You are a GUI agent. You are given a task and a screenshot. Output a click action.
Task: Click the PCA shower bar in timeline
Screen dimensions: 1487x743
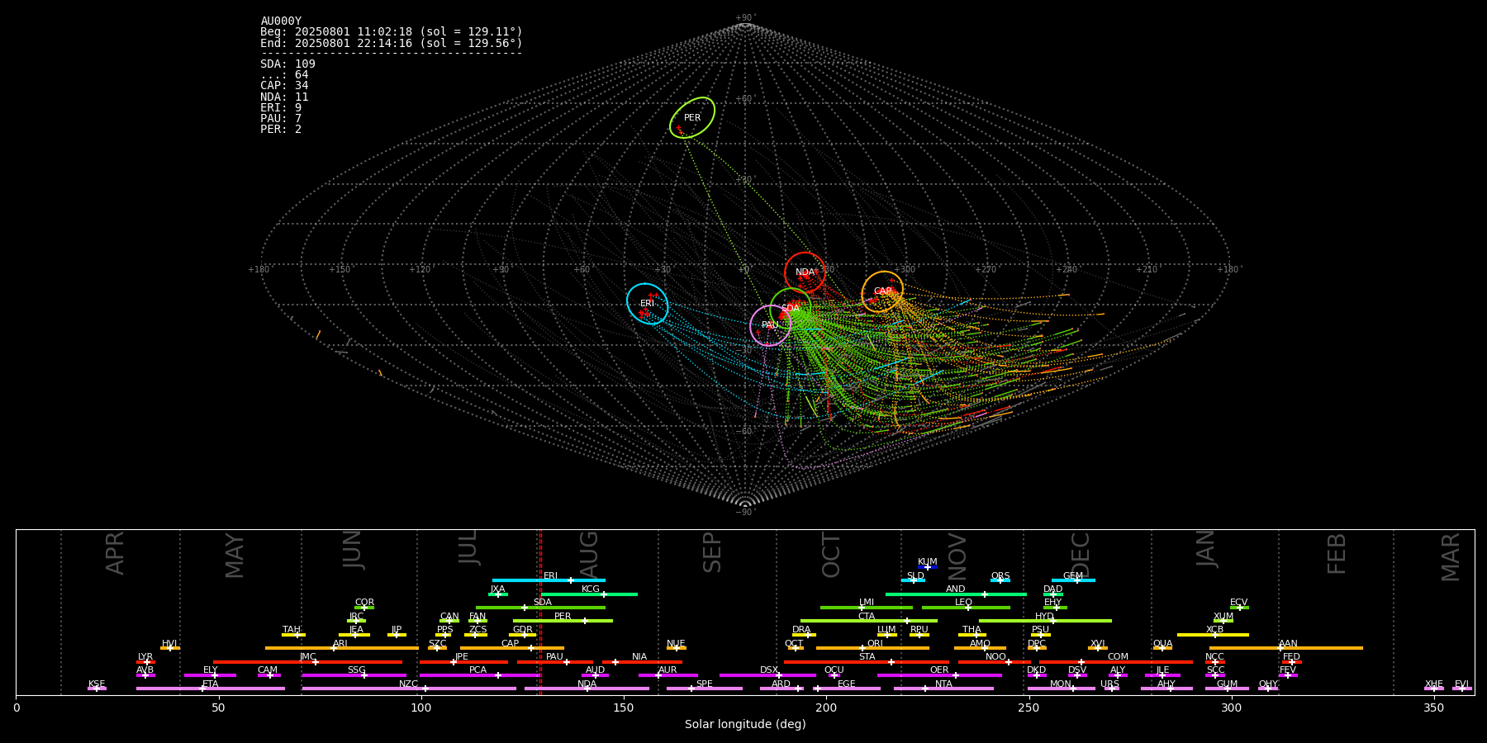pos(479,675)
